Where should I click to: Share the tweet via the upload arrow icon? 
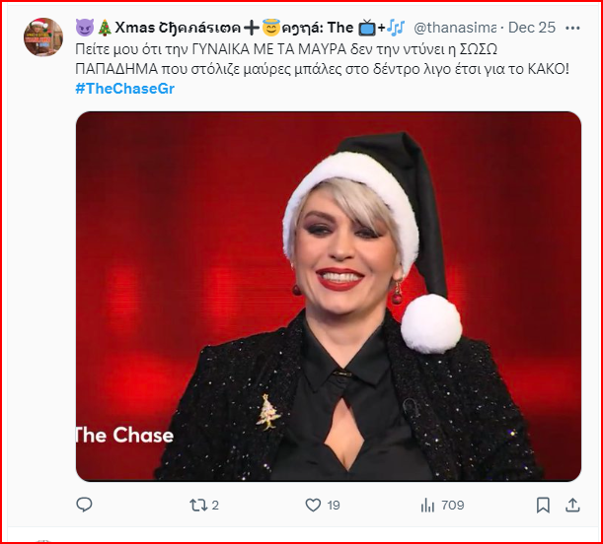[572, 505]
